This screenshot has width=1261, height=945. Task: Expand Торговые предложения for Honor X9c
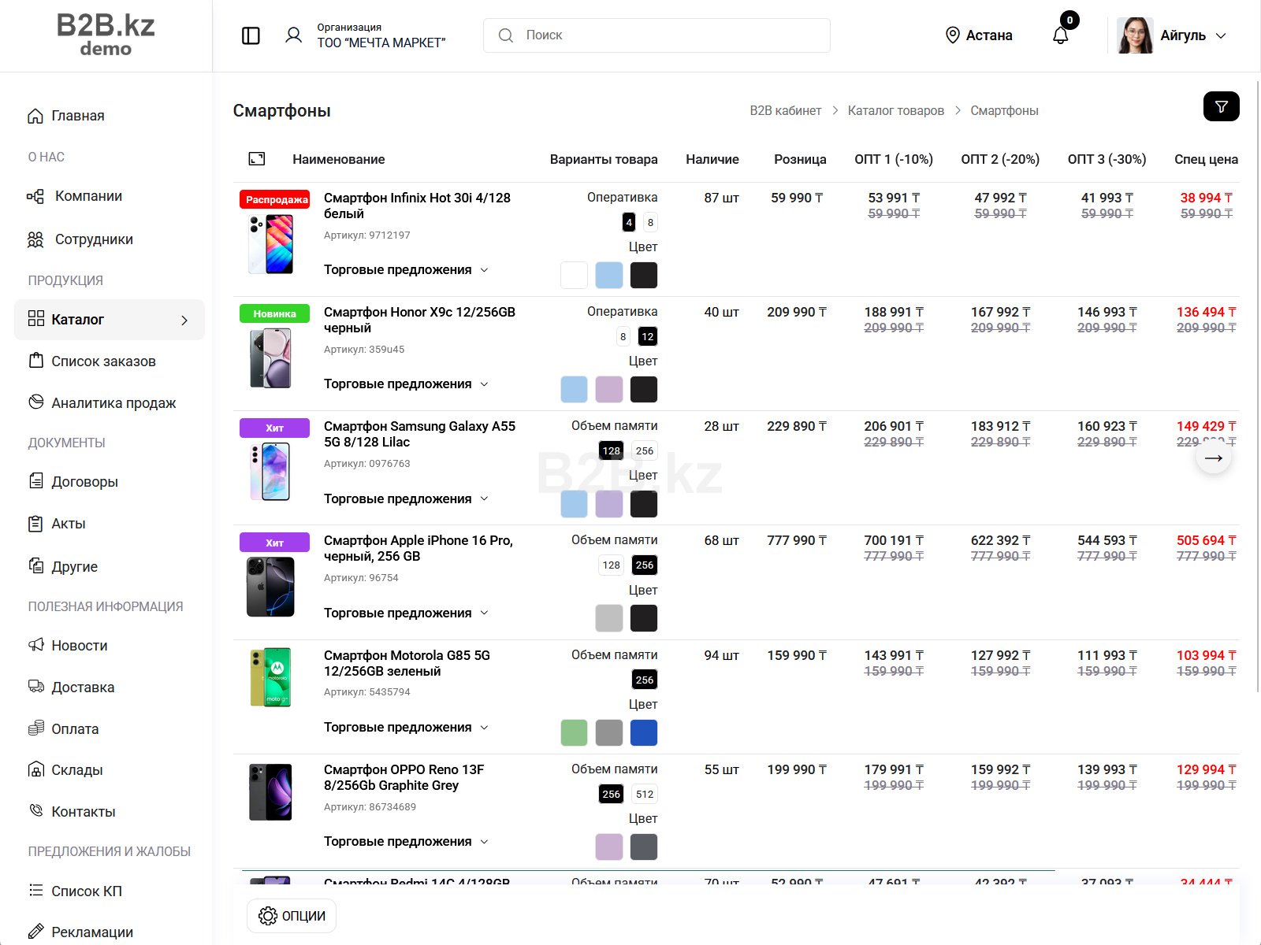tap(406, 384)
